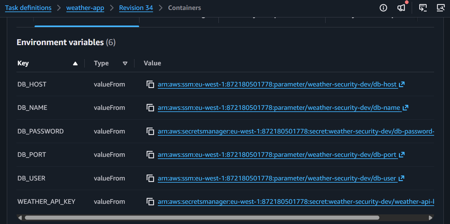Viewport: 450px width, 224px height.
Task: Click the horizontal scrollbar thumb
Action: coord(202,218)
